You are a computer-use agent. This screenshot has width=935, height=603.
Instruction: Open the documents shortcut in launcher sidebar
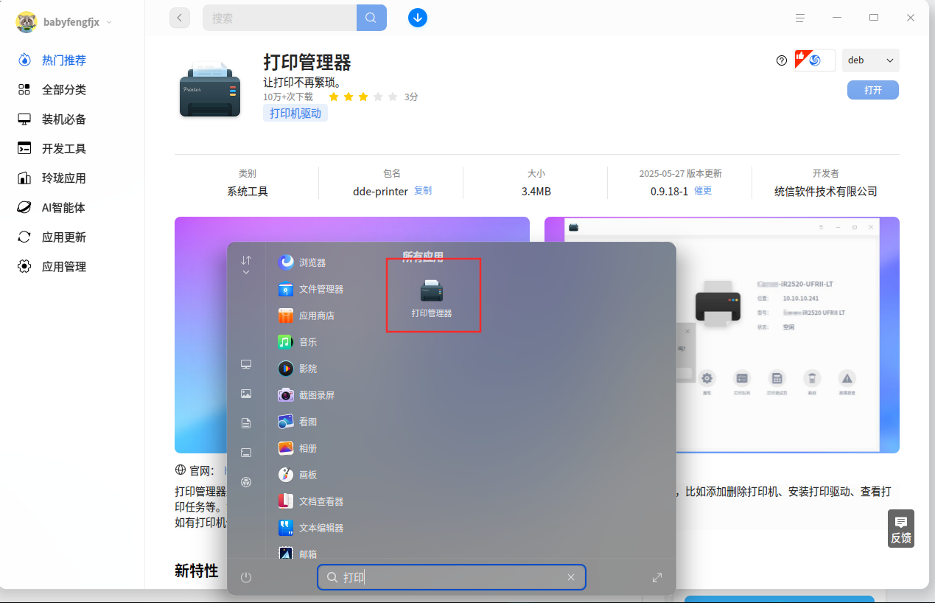(x=246, y=423)
